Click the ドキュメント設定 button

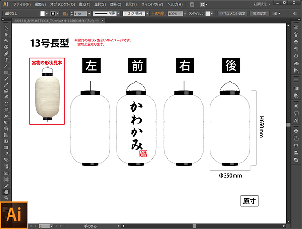(x=233, y=14)
